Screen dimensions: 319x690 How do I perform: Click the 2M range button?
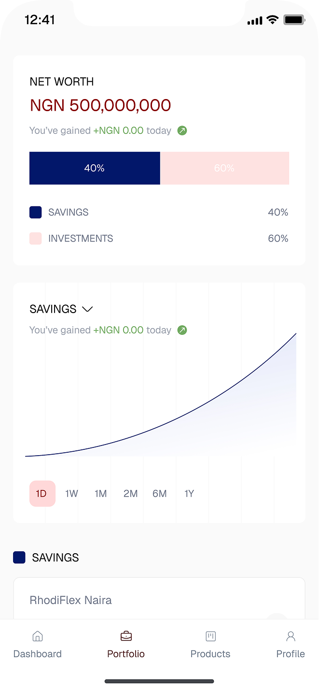click(130, 493)
